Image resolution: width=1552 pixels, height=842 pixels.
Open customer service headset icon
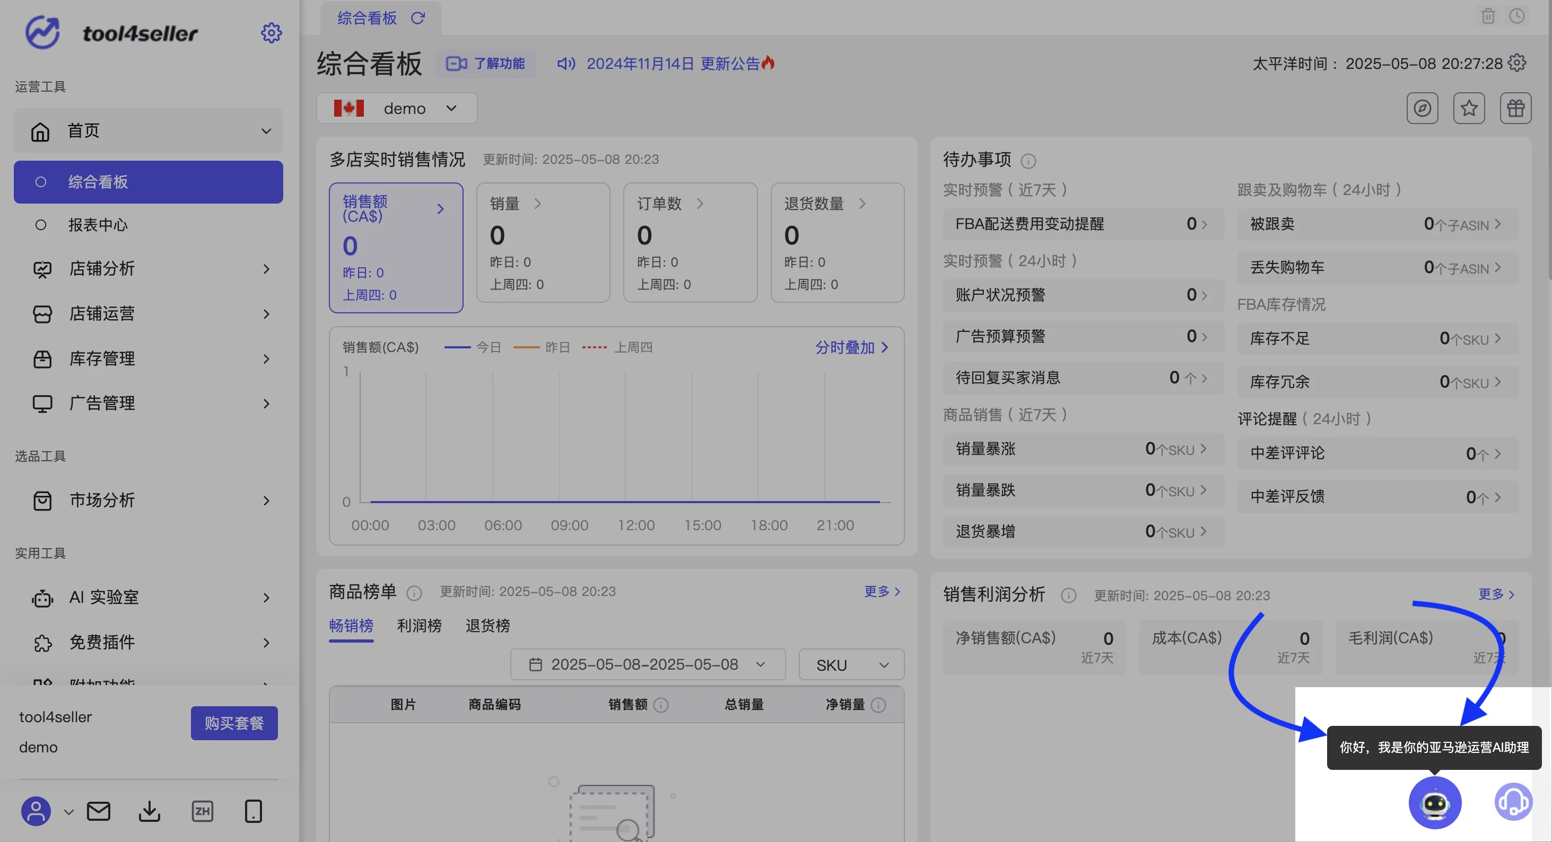pos(1513,802)
